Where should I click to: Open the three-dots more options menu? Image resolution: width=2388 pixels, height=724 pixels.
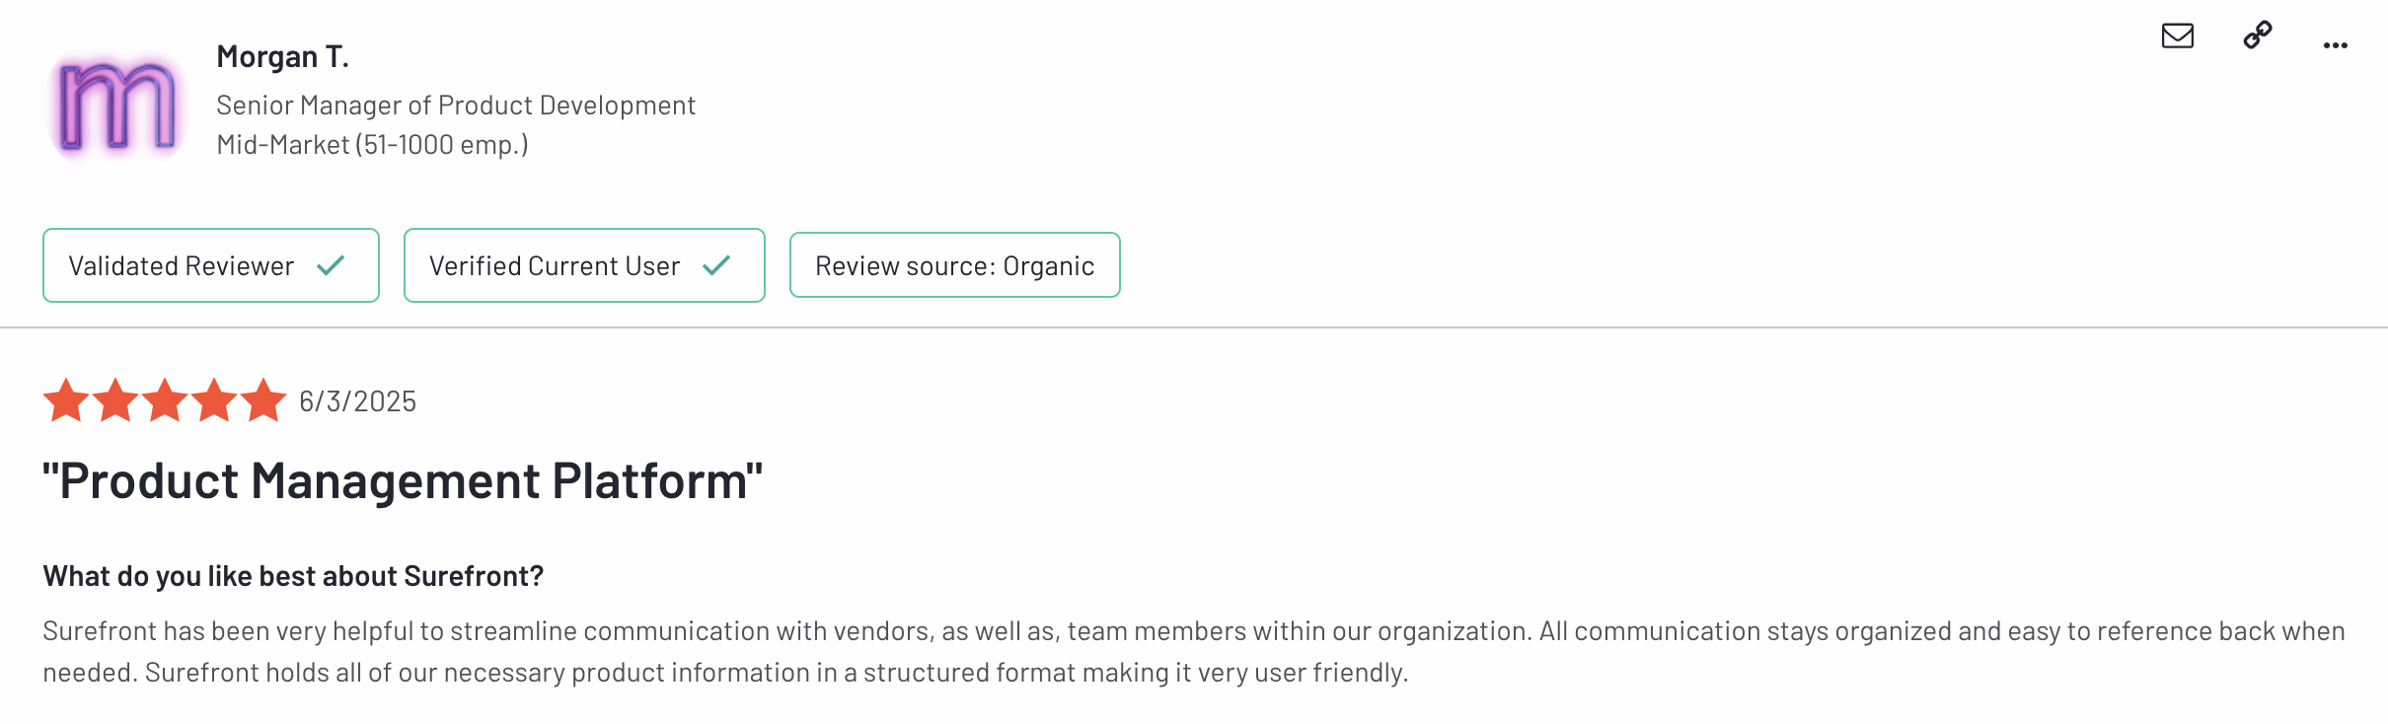(x=2335, y=45)
